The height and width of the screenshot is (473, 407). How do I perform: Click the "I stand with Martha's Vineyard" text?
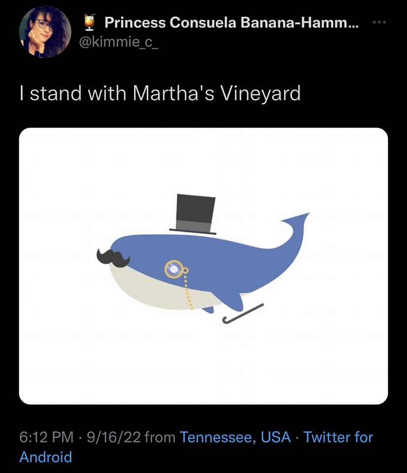160,93
